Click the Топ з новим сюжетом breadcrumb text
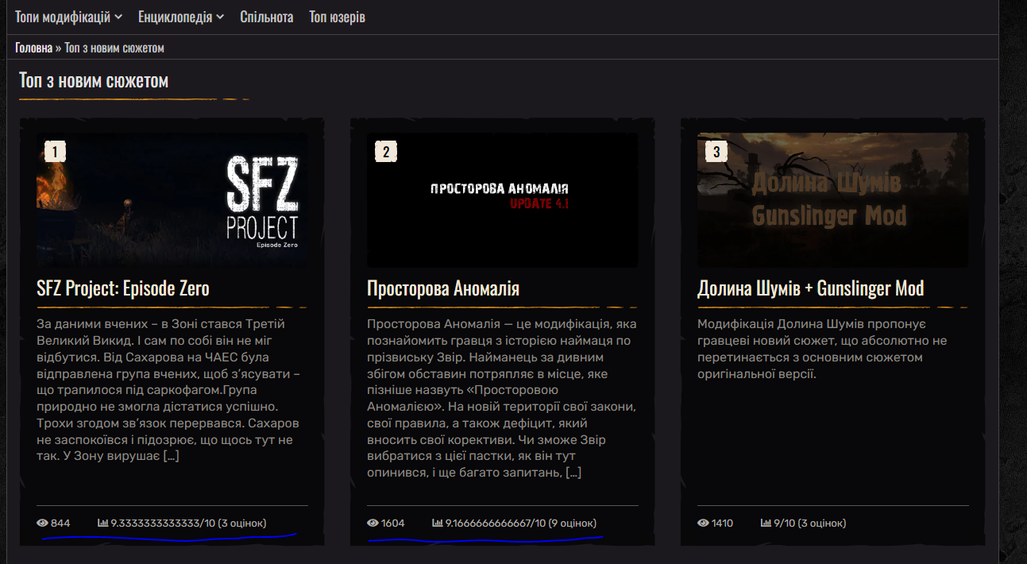Image resolution: width=1027 pixels, height=564 pixels. point(114,48)
